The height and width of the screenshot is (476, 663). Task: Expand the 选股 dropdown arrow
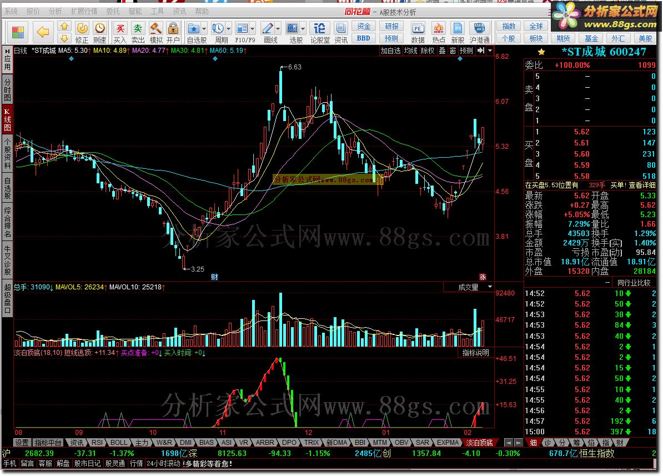[x=303, y=29]
